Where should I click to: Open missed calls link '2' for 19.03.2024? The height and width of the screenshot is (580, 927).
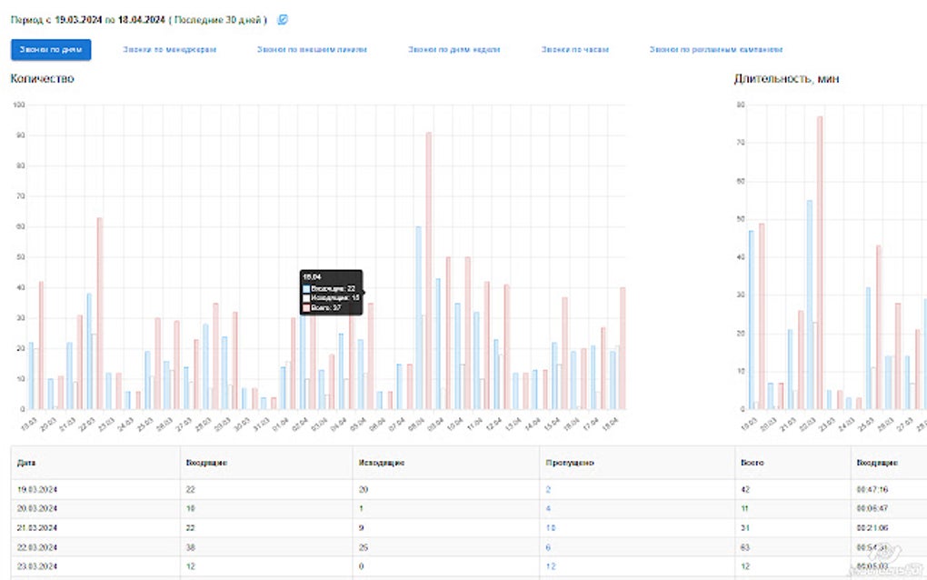[548, 489]
